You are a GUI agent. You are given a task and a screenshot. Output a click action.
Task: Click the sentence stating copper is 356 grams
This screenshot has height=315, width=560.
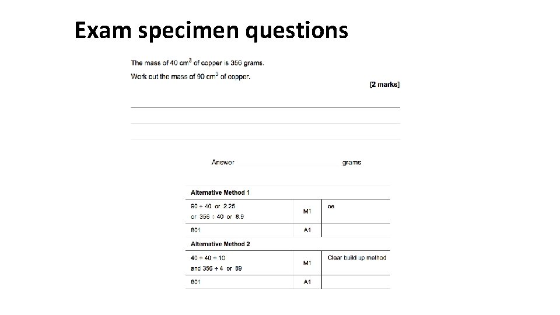[x=197, y=63]
